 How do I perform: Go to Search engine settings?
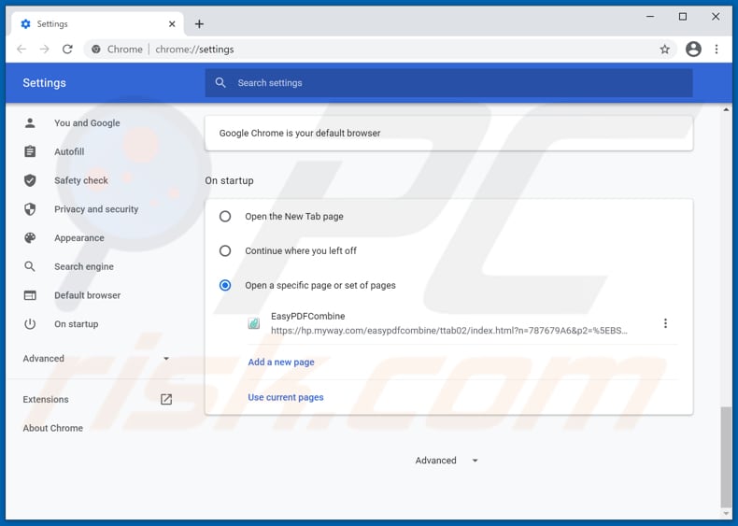[x=84, y=266]
